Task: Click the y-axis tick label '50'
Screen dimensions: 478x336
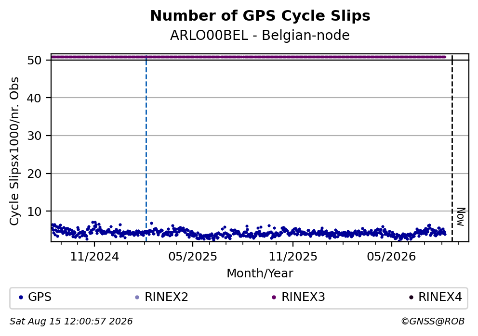Action: click(34, 60)
